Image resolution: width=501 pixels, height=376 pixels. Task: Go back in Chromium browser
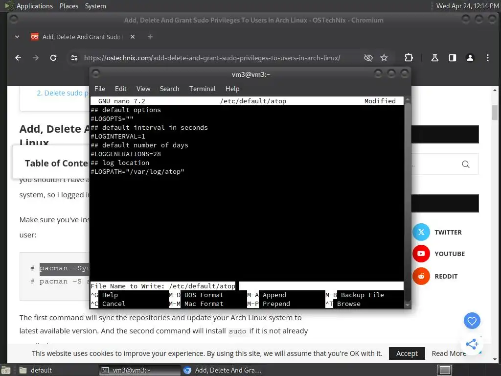click(x=18, y=58)
